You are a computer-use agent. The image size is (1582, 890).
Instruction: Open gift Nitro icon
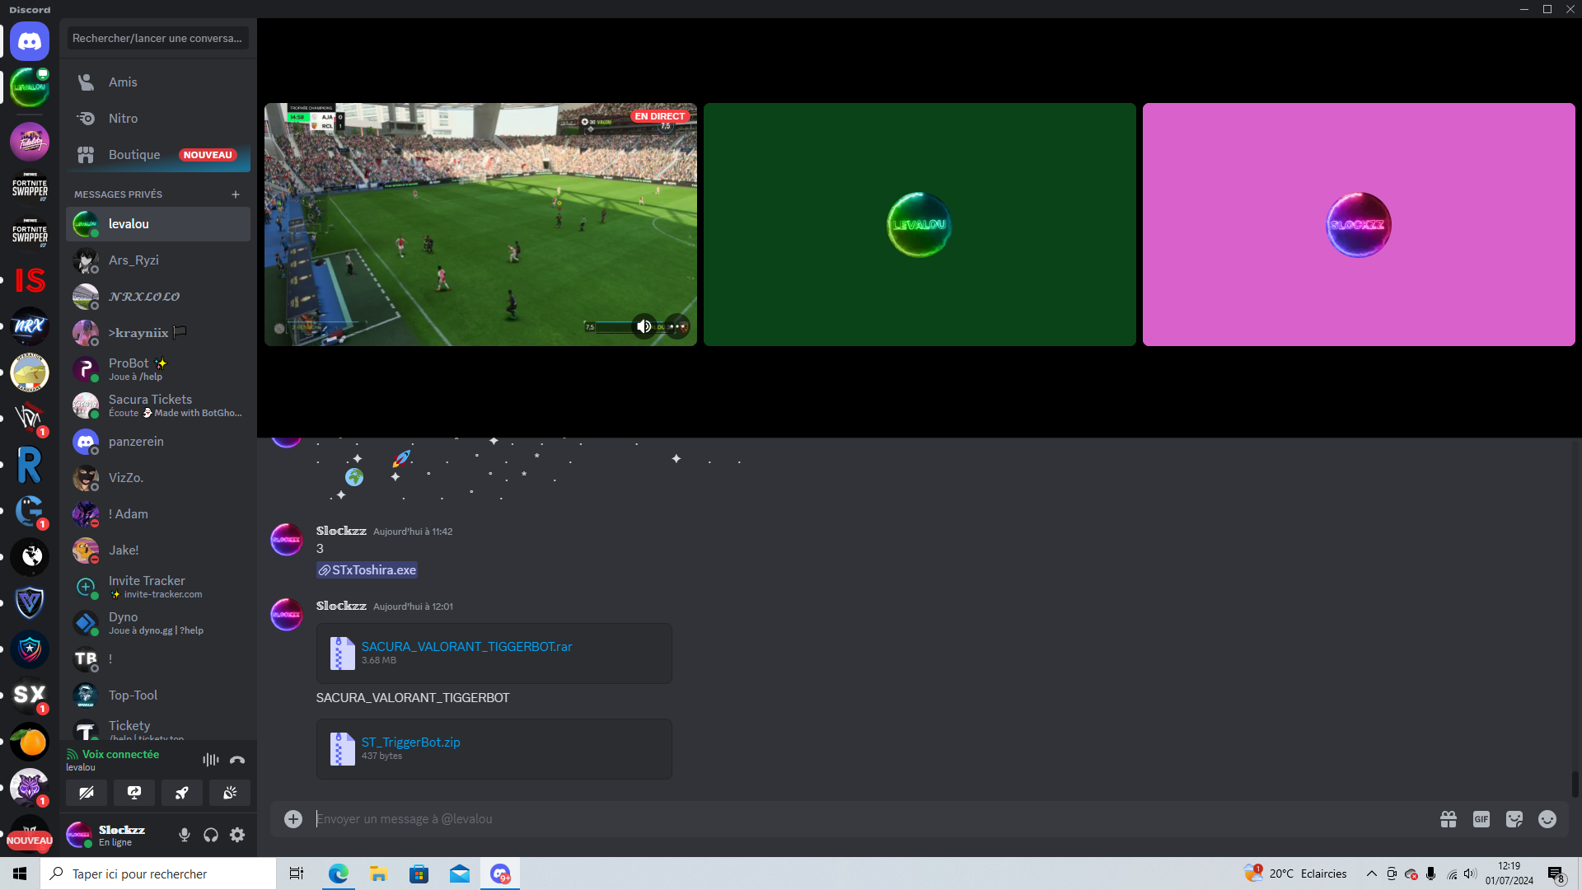pos(1449,819)
